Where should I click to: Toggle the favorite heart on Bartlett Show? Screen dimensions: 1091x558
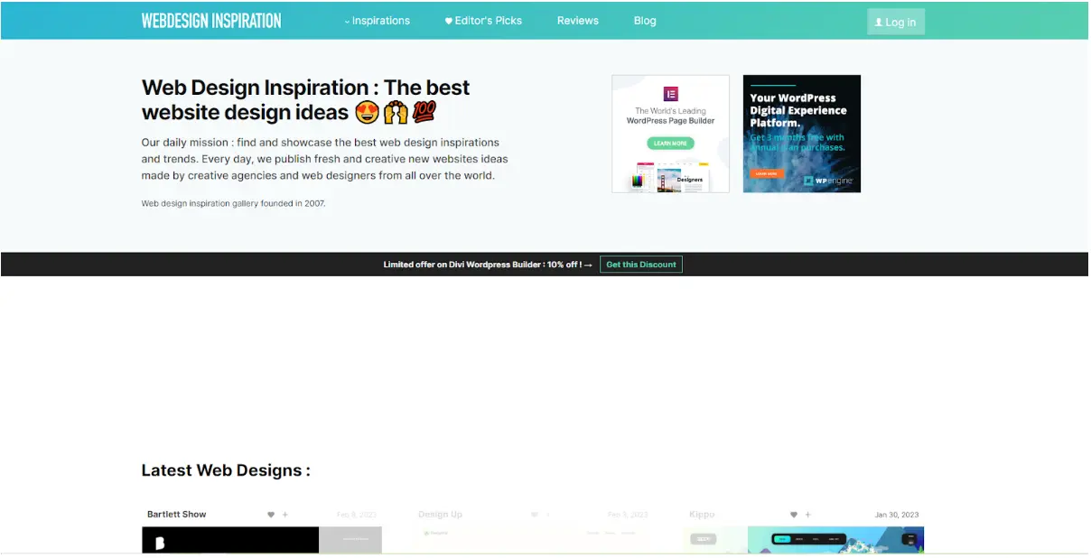pos(271,514)
